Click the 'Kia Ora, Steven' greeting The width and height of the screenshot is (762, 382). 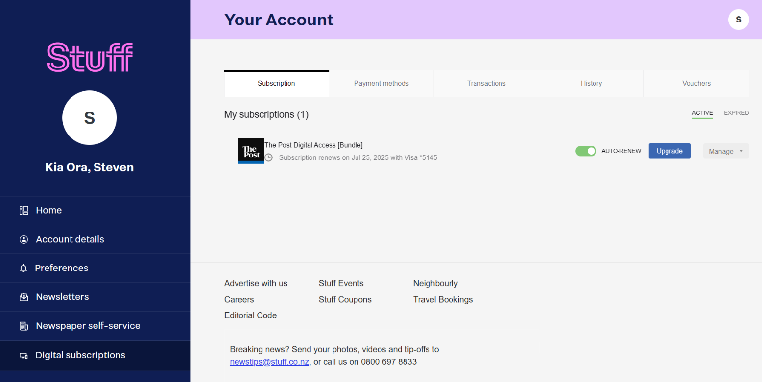tap(90, 167)
